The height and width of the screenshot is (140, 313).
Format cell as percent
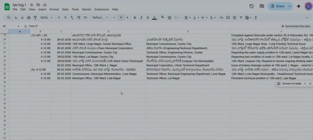(65, 17)
